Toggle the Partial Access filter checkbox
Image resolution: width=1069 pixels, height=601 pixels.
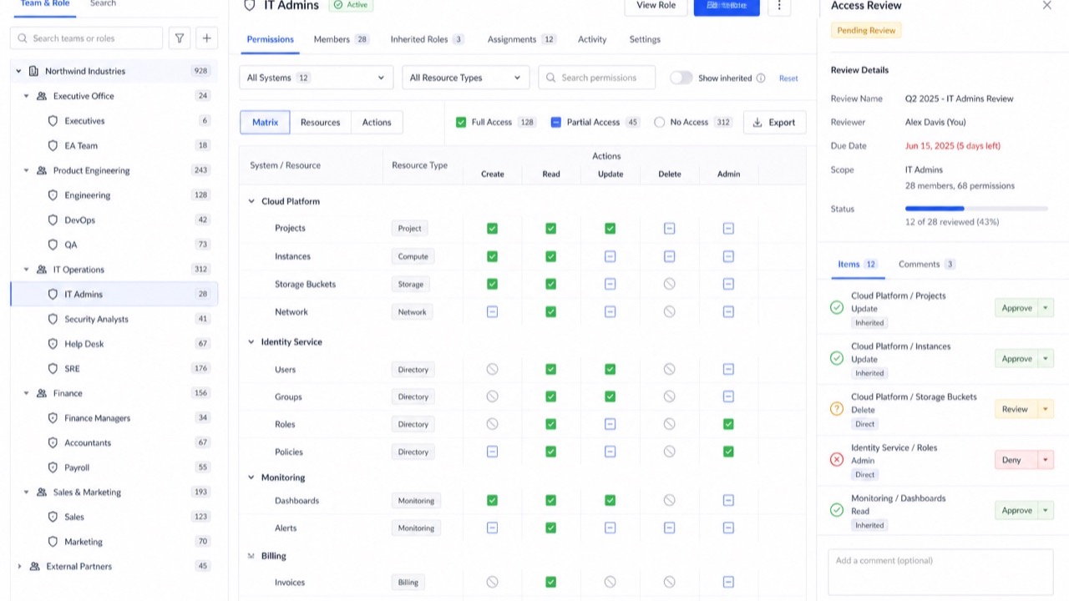pyautogui.click(x=556, y=123)
